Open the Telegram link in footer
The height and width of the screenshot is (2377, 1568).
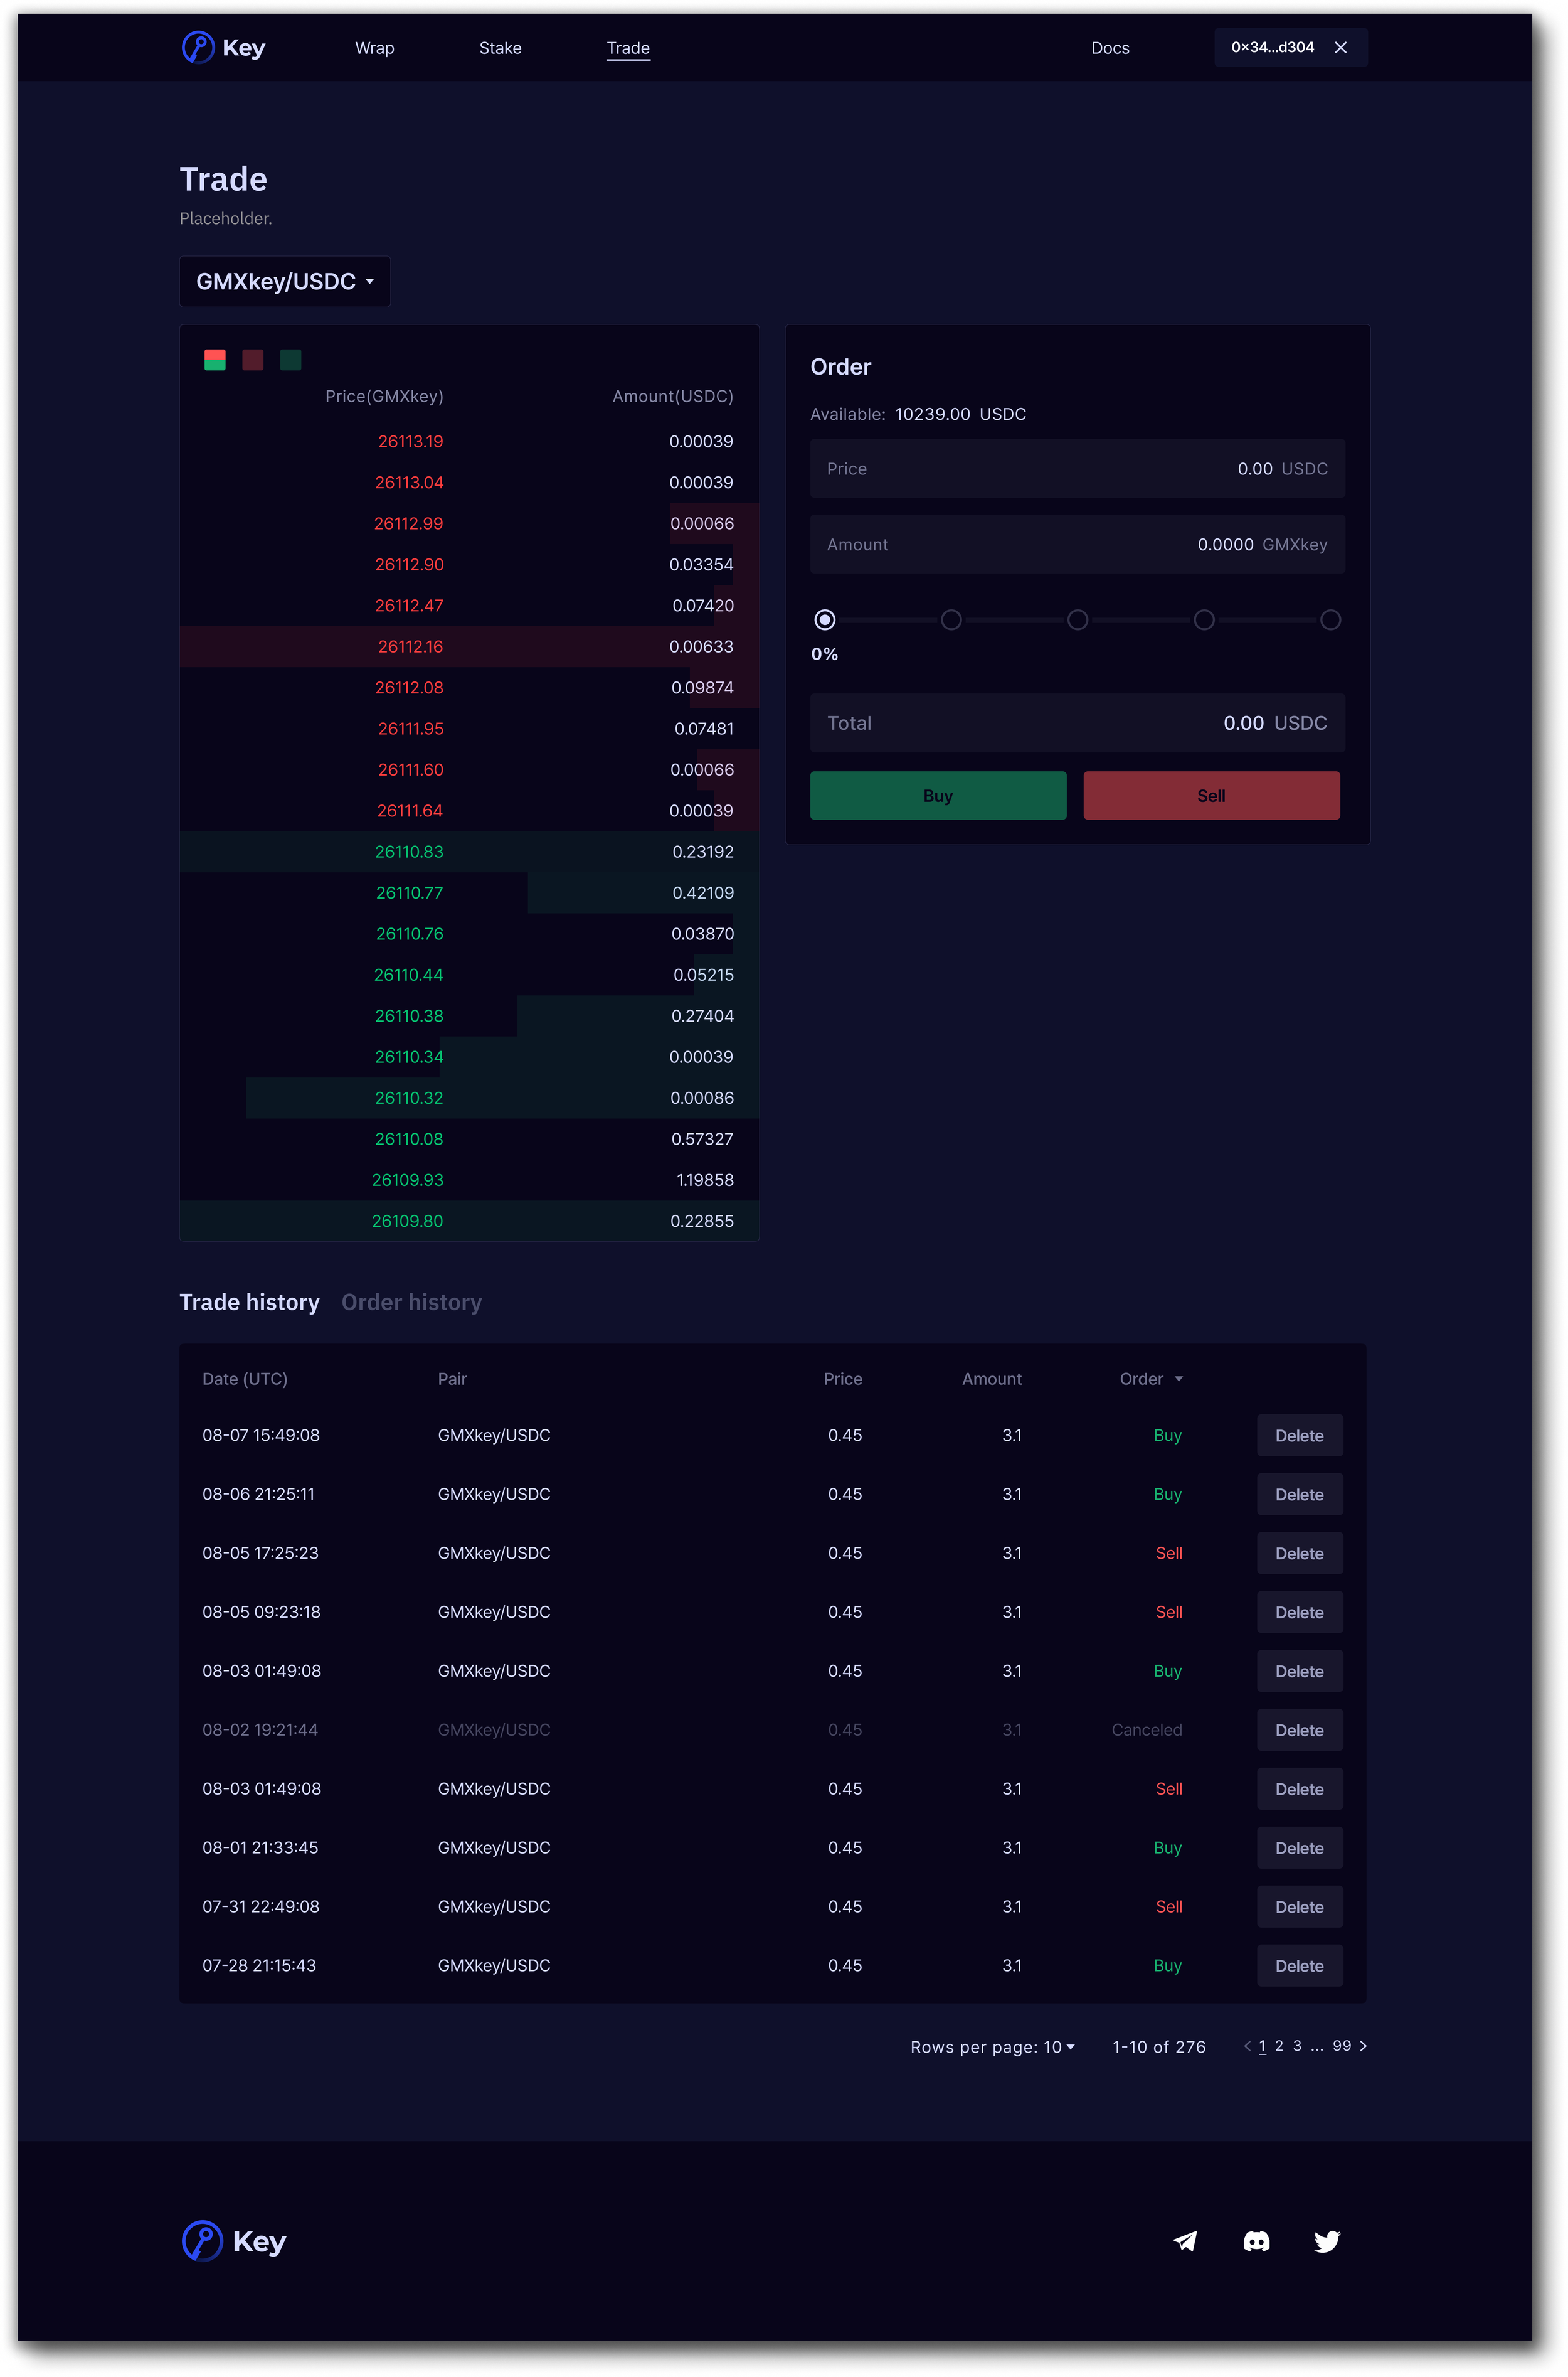(x=1185, y=2241)
